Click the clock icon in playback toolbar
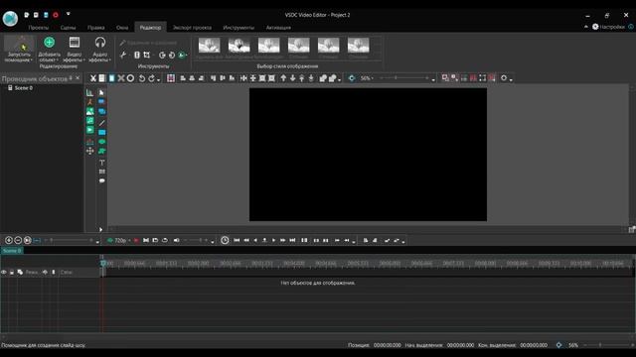 pos(225,240)
